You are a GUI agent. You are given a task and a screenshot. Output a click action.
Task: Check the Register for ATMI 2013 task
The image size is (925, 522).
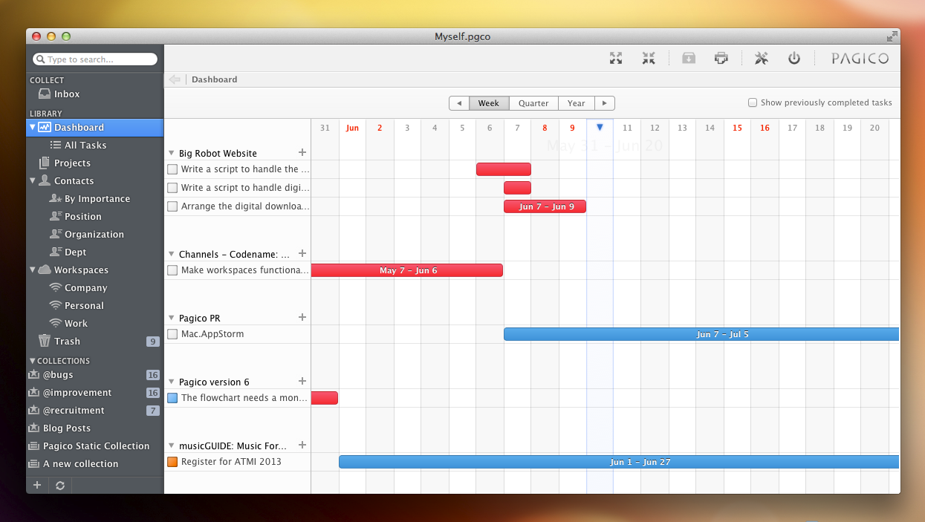172,462
